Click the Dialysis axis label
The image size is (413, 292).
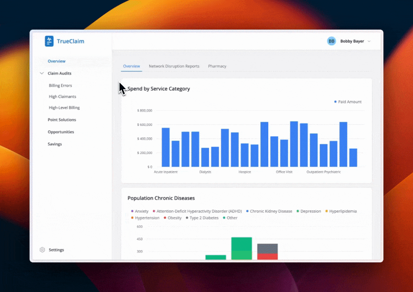click(x=205, y=172)
